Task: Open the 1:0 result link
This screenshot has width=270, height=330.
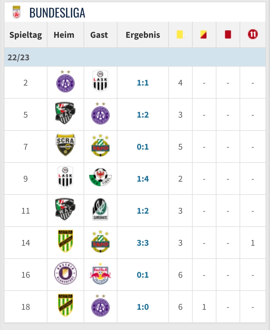Action: tap(143, 307)
